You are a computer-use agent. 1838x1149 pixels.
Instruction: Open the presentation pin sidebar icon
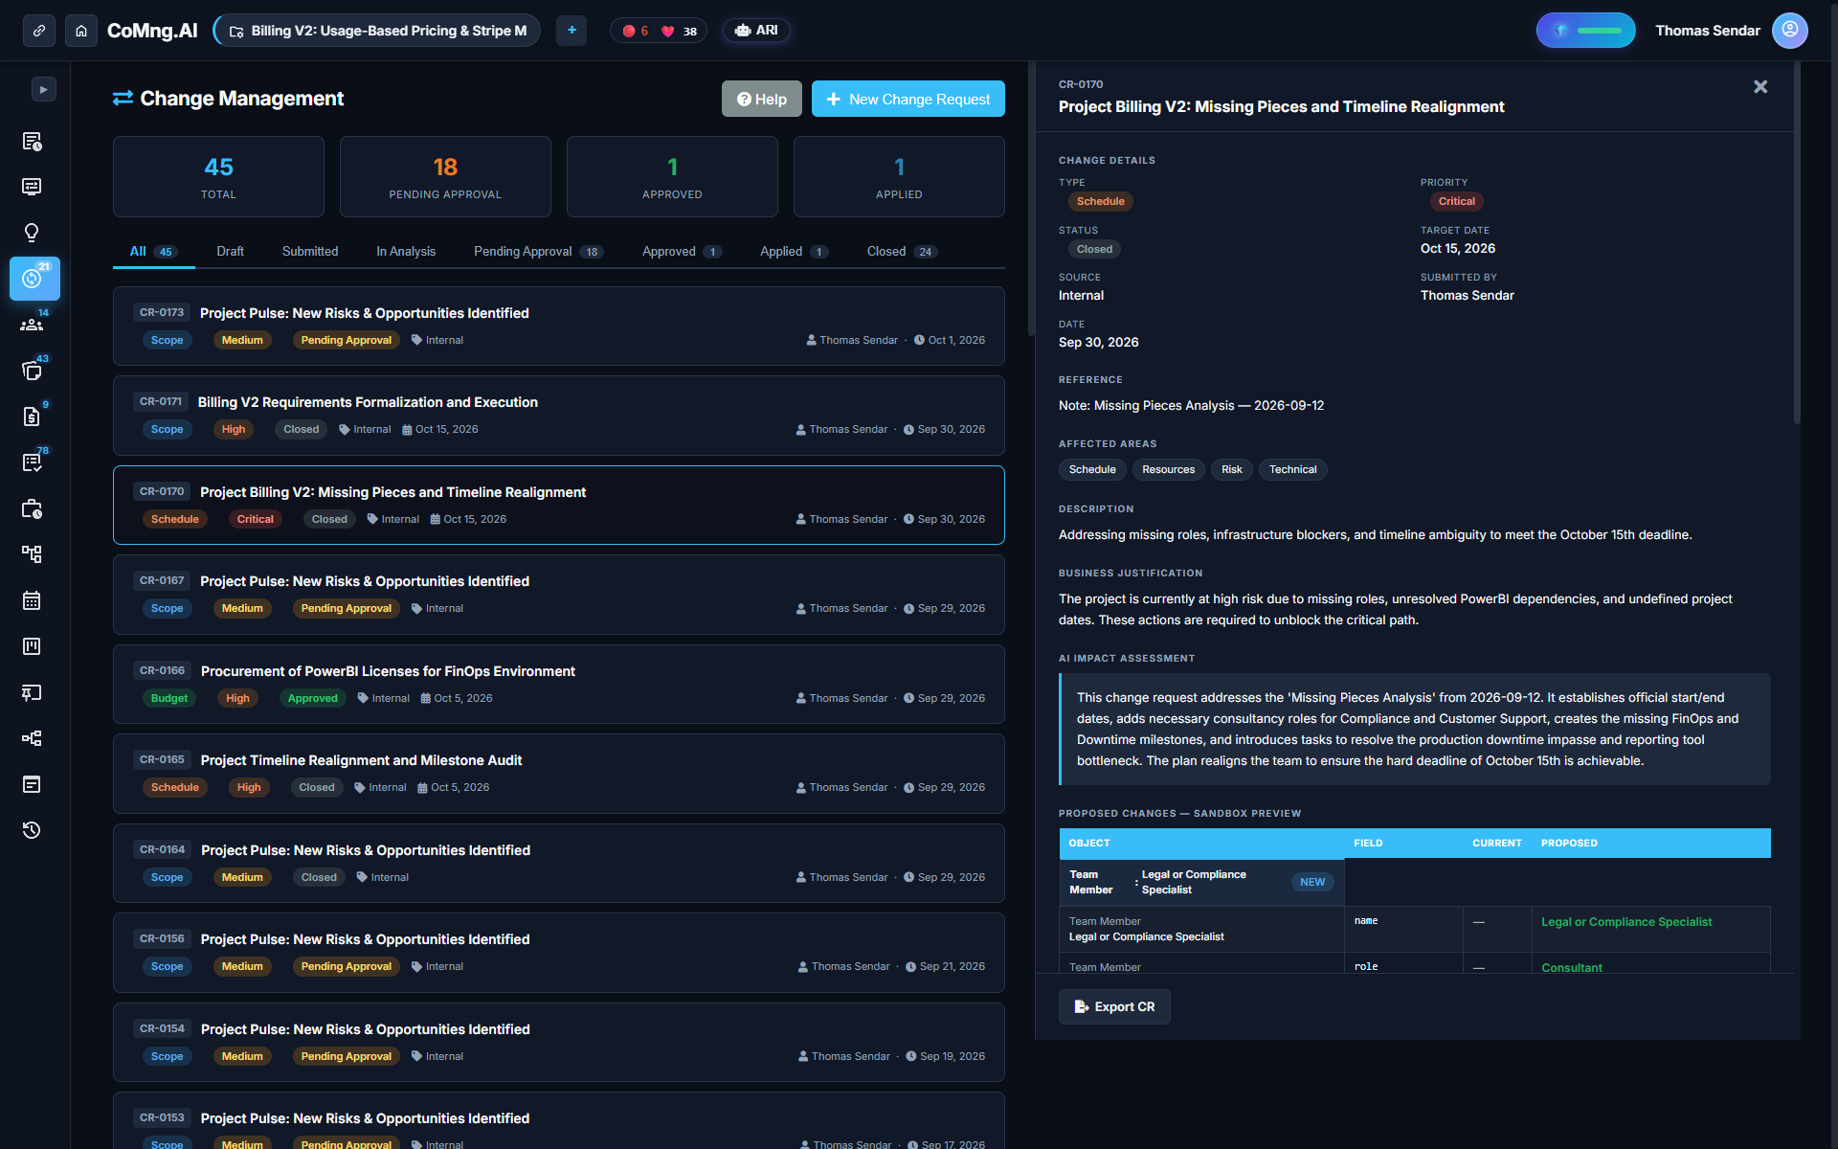(32, 692)
